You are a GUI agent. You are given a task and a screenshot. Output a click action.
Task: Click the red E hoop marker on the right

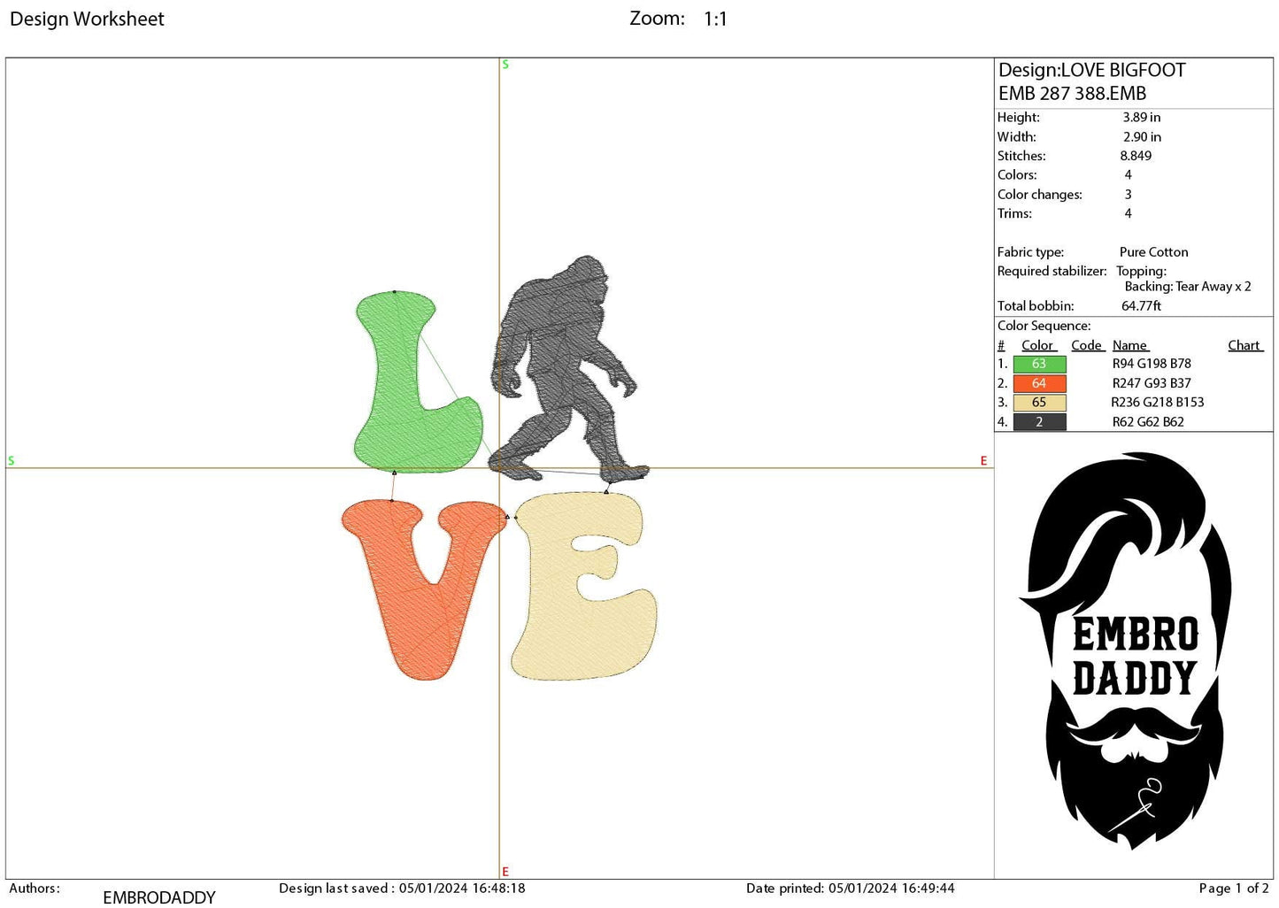pyautogui.click(x=982, y=460)
